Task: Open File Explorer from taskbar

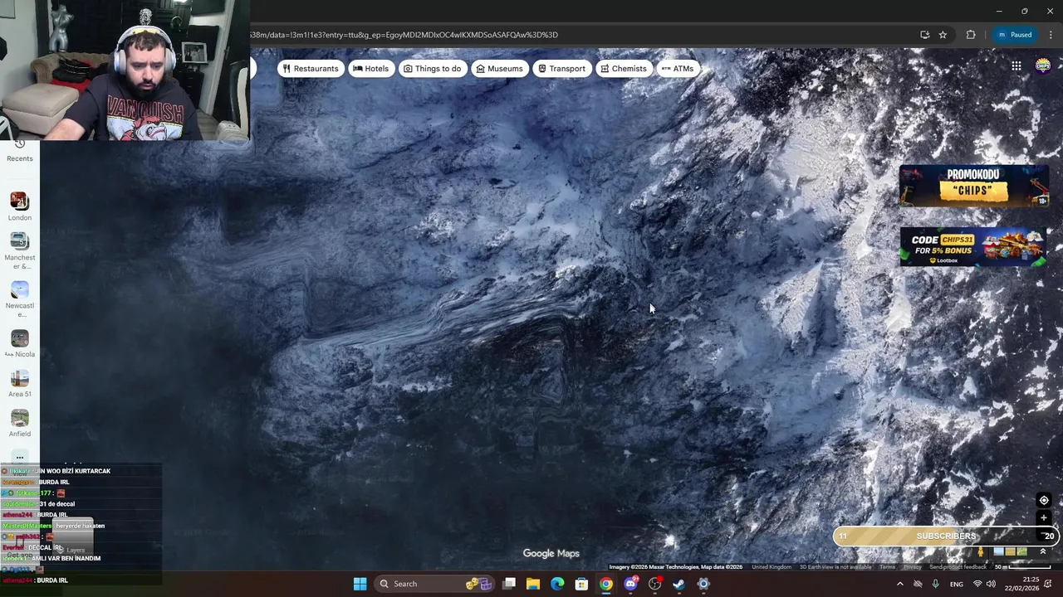Action: click(533, 584)
